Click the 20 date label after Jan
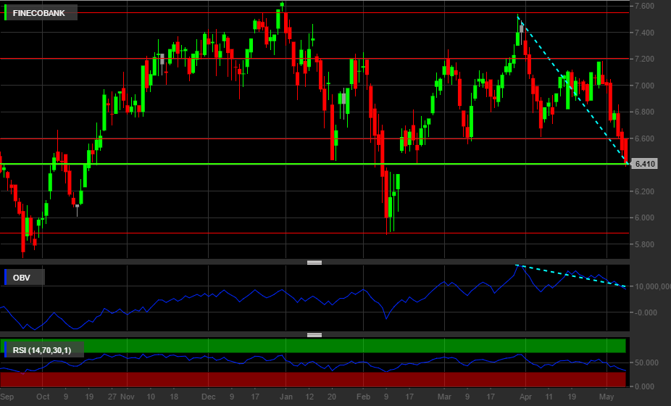Screen dimensions: 671x406 click(332, 397)
